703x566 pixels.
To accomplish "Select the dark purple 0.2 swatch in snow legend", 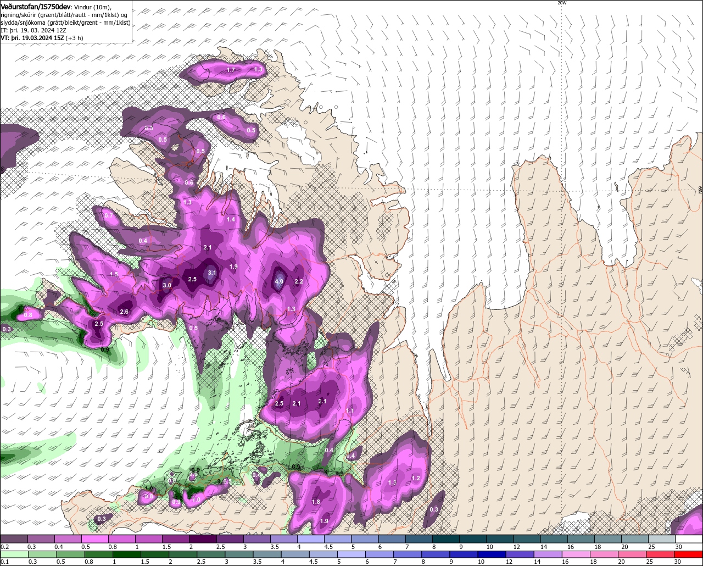I will pos(14,539).
